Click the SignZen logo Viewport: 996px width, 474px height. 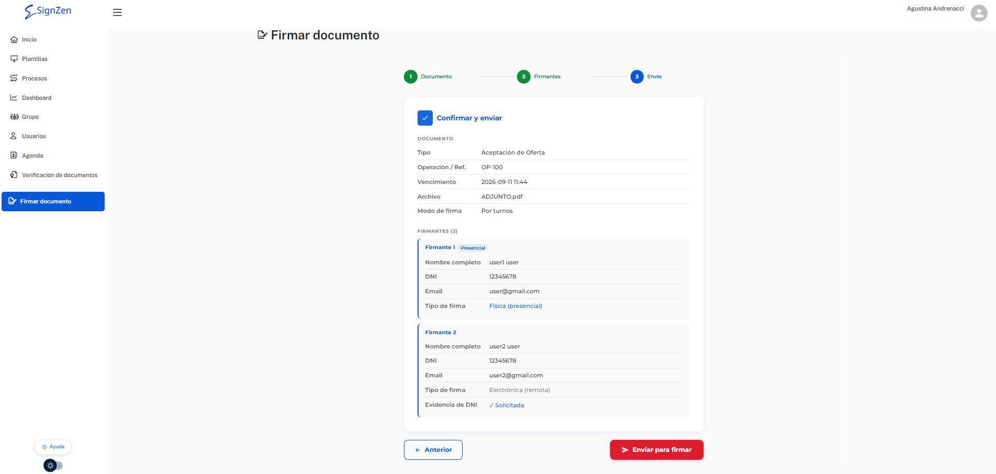tap(48, 12)
